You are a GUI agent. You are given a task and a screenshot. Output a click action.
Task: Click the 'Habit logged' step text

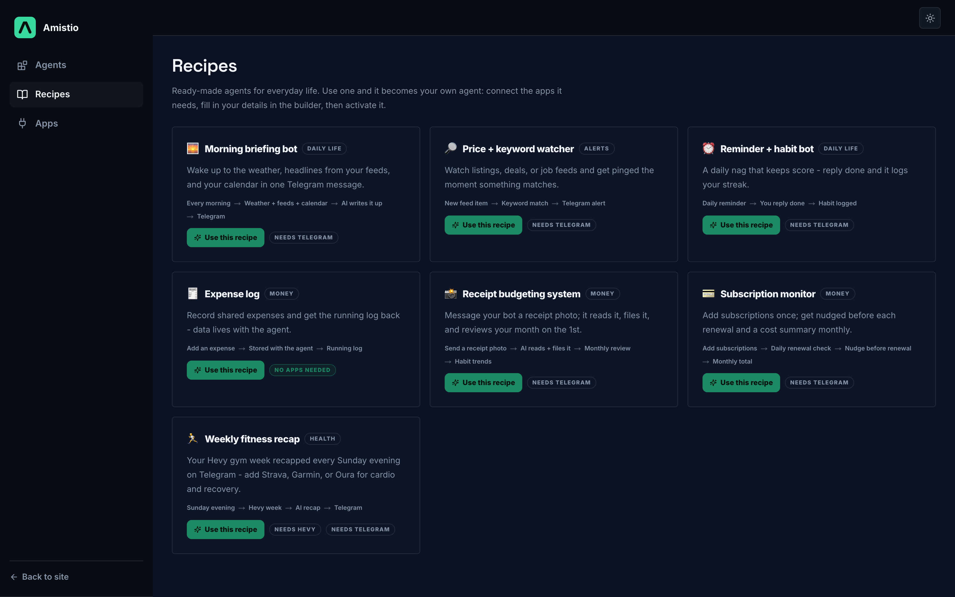point(837,203)
